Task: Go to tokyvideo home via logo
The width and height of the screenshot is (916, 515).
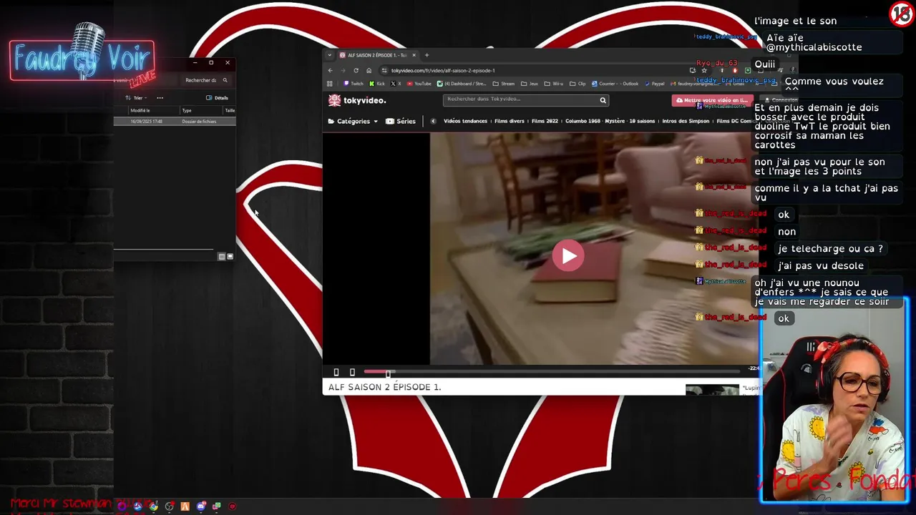Action: (357, 100)
